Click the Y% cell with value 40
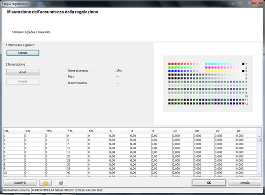 77,173
